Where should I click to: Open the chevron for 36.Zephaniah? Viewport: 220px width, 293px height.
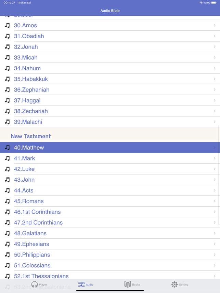click(x=215, y=90)
